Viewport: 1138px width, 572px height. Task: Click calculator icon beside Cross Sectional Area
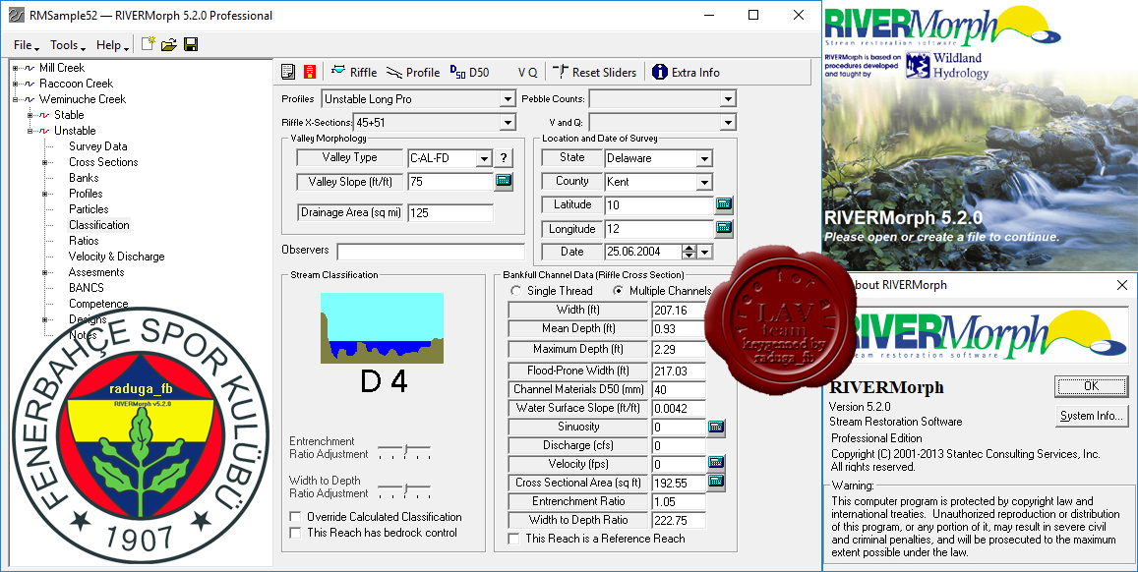tap(716, 482)
